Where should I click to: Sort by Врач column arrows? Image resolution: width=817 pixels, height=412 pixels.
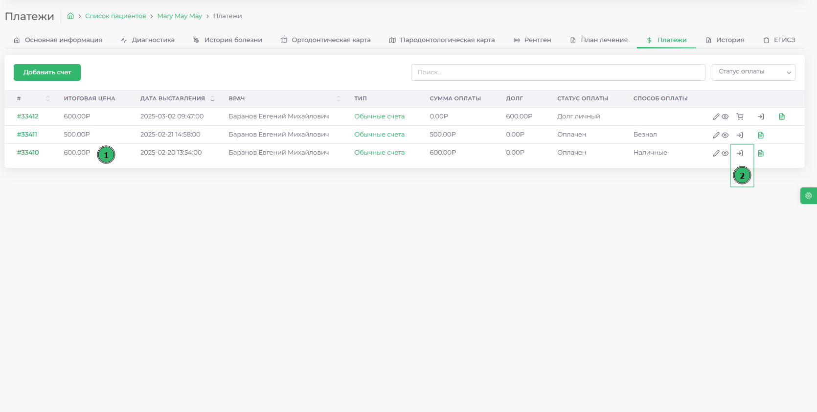(338, 99)
